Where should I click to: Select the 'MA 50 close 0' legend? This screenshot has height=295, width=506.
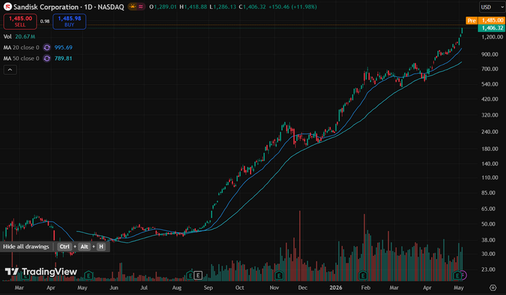click(x=22, y=59)
